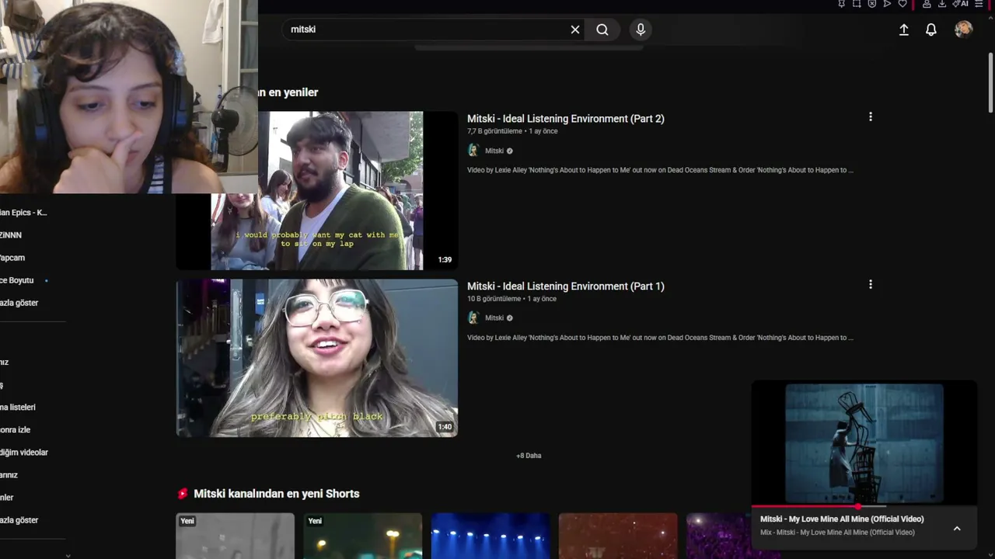Click the Mitski channel avatar under Part 1
Viewport: 995px width, 559px height.
pyautogui.click(x=473, y=318)
